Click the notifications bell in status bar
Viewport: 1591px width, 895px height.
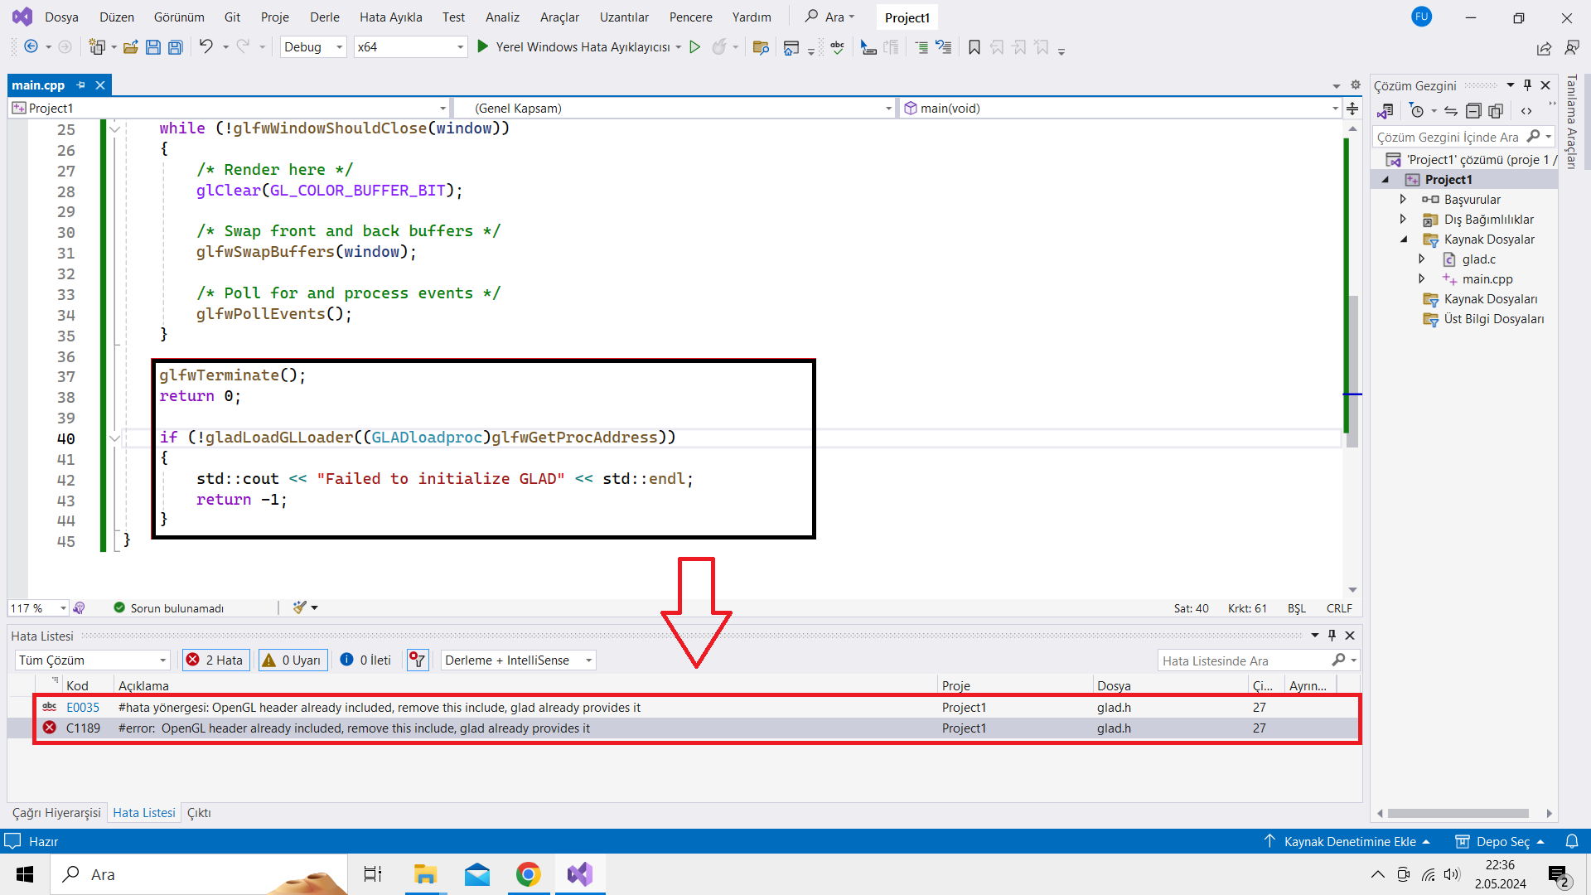[1571, 841]
